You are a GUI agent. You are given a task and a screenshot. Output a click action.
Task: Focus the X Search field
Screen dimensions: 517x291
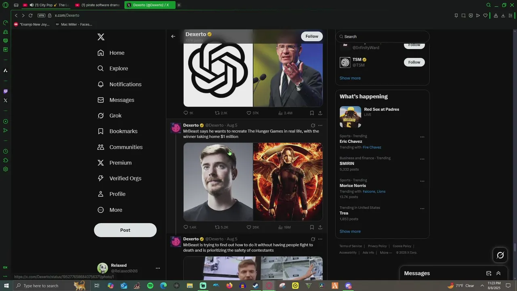click(x=382, y=36)
